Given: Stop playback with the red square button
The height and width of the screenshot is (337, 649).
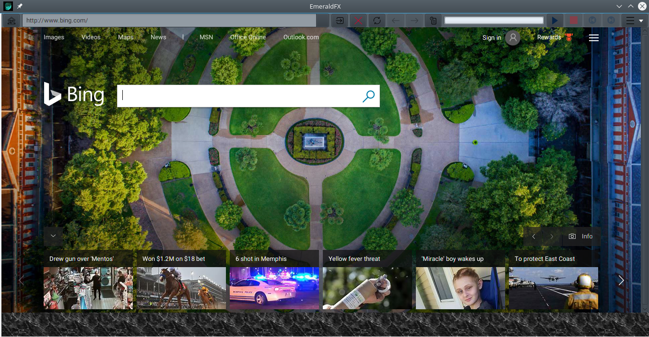Looking at the screenshot, I should [573, 21].
